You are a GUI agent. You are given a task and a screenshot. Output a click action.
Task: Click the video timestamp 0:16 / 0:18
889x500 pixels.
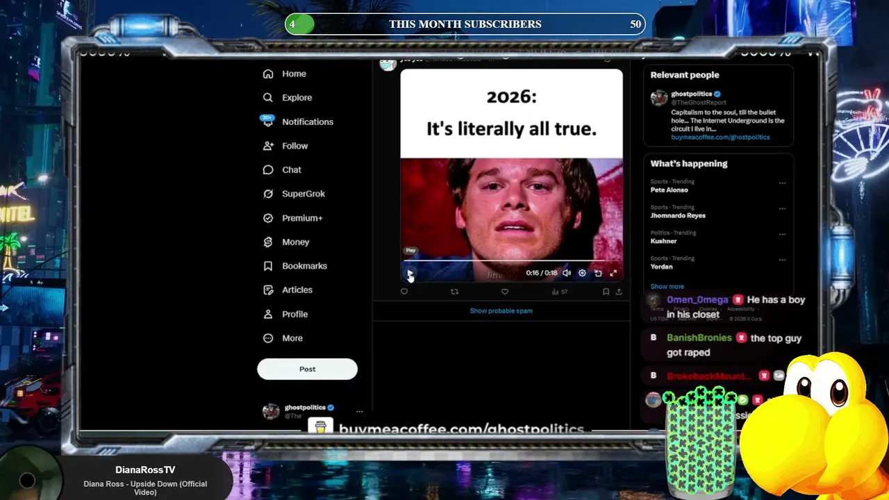542,273
